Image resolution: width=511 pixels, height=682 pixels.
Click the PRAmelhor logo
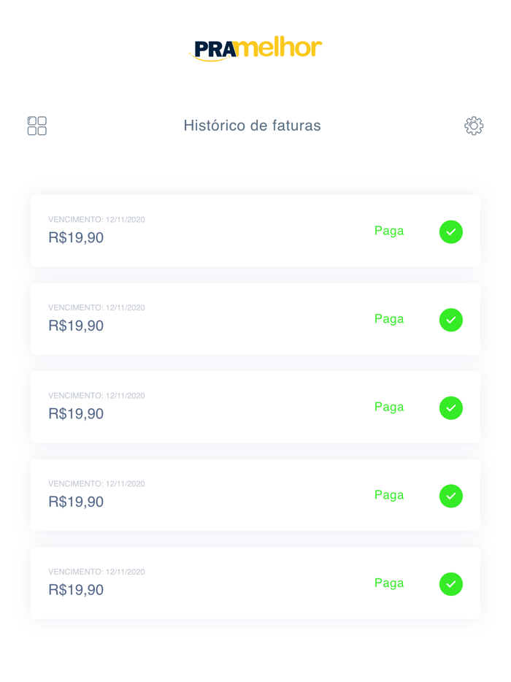coord(255,47)
